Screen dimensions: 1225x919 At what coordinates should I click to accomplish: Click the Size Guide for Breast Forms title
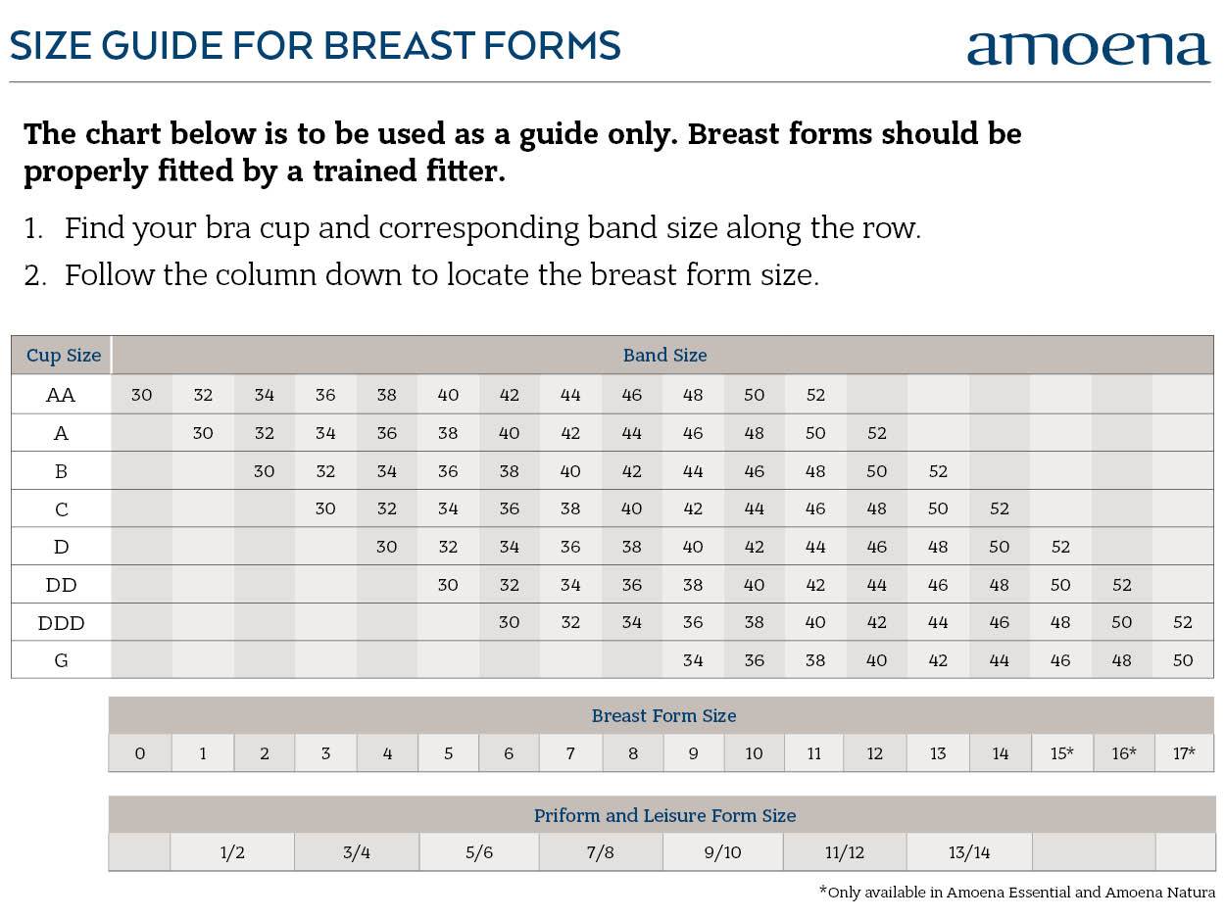coord(315,46)
